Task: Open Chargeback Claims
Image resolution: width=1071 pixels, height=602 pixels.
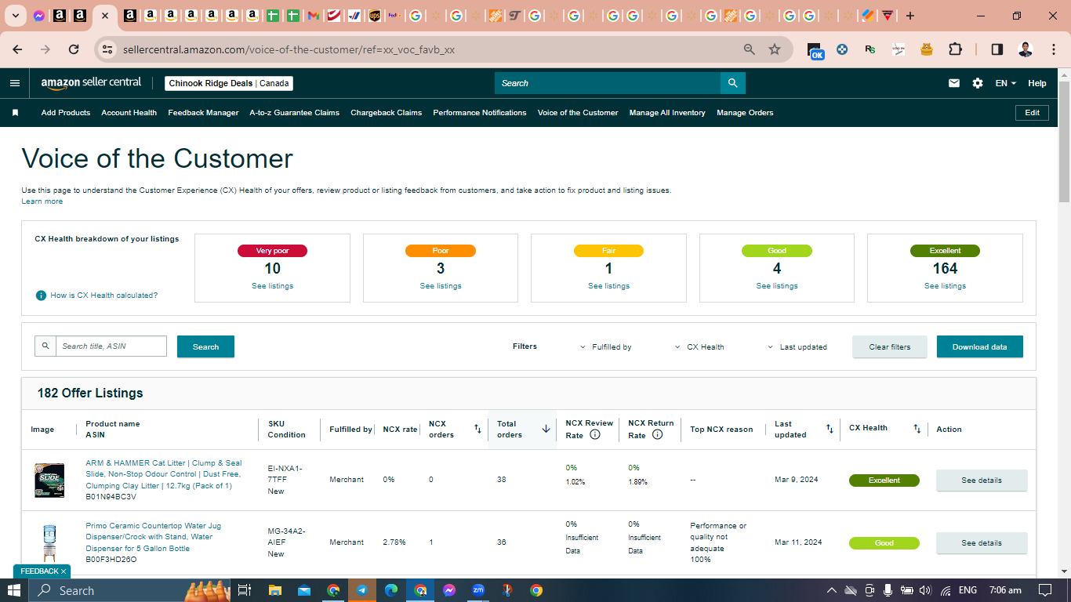Action: (387, 113)
